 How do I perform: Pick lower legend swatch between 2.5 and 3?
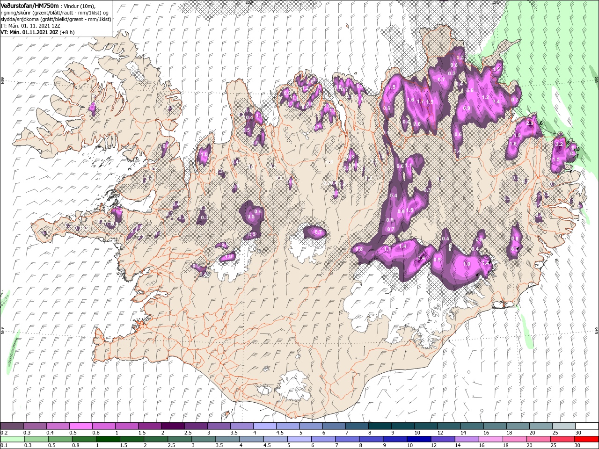(x=180, y=439)
